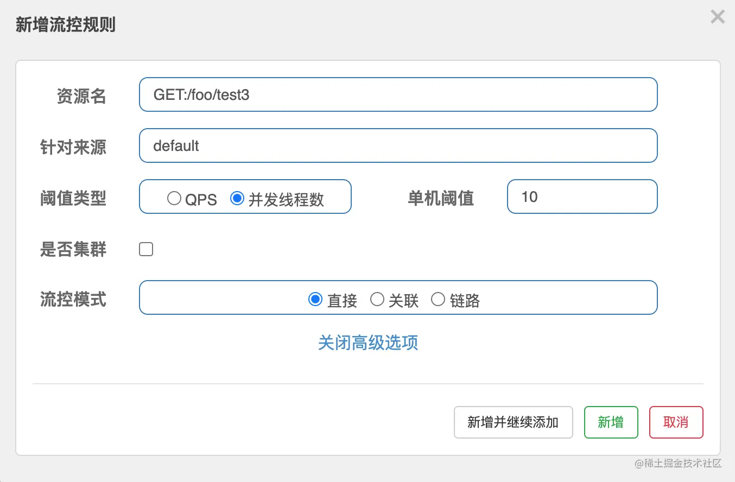Cancel with the red 取消 button
The image size is (735, 482).
[676, 422]
